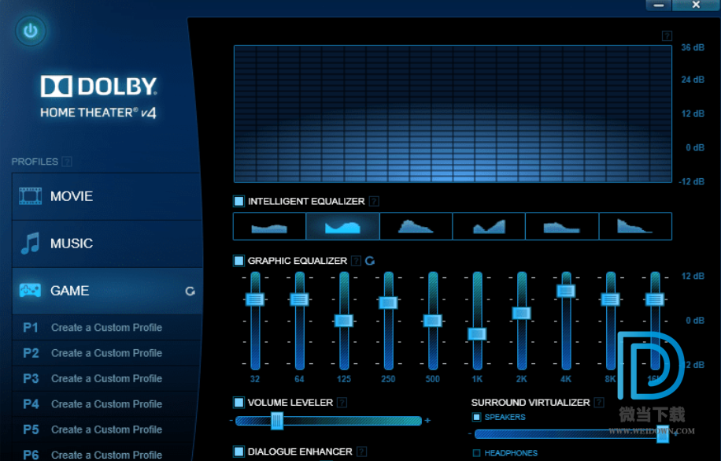Viewport: 721px width, 461px height.
Task: Open Intelligent Equalizer help icon
Action: 375,201
